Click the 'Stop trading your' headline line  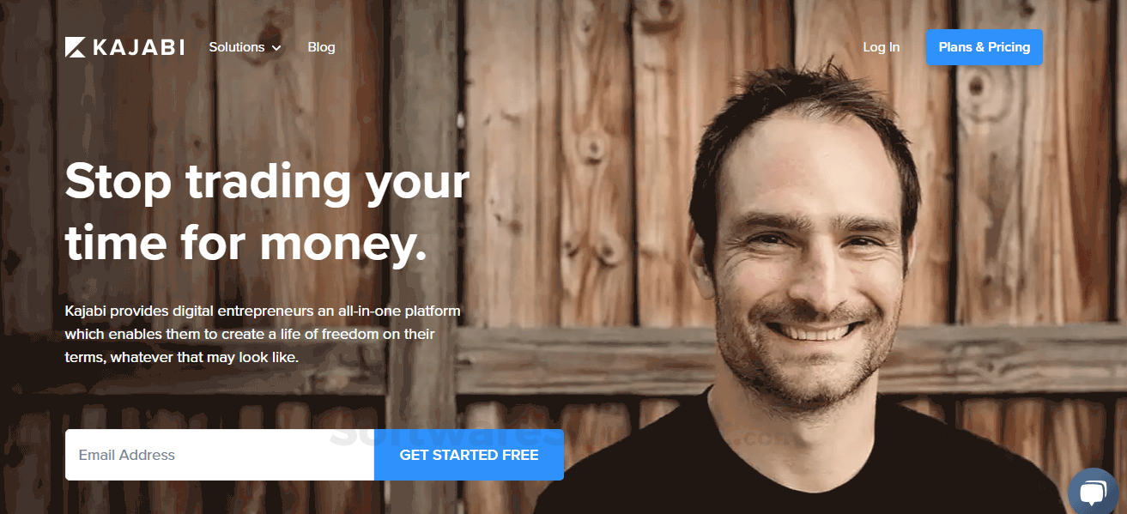(x=267, y=183)
